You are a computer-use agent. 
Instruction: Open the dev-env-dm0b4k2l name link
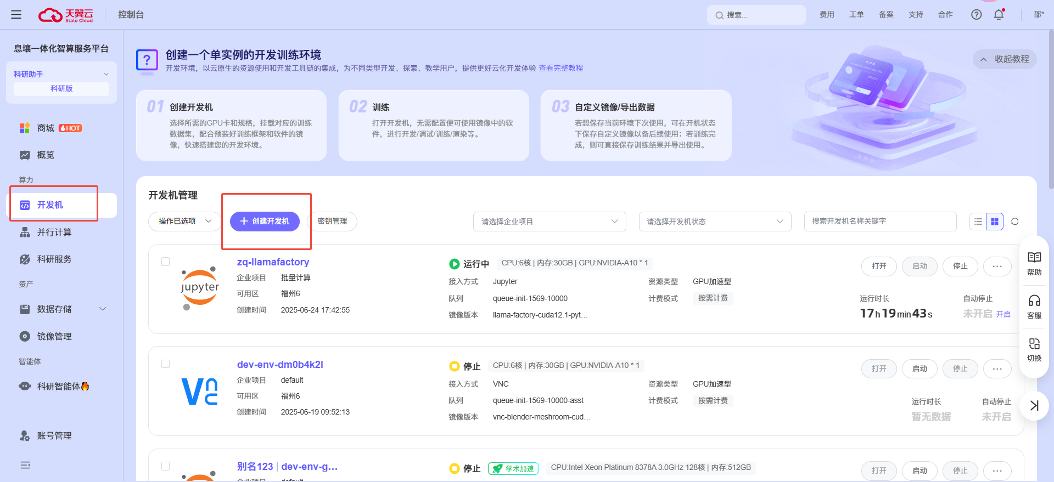point(280,365)
